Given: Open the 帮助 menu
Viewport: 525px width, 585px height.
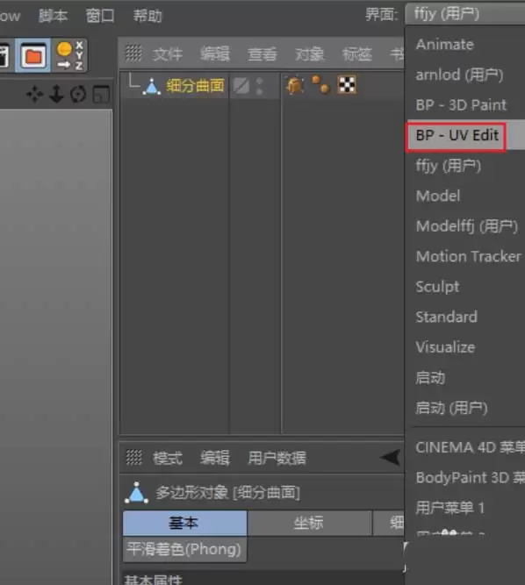Looking at the screenshot, I should coord(147,16).
